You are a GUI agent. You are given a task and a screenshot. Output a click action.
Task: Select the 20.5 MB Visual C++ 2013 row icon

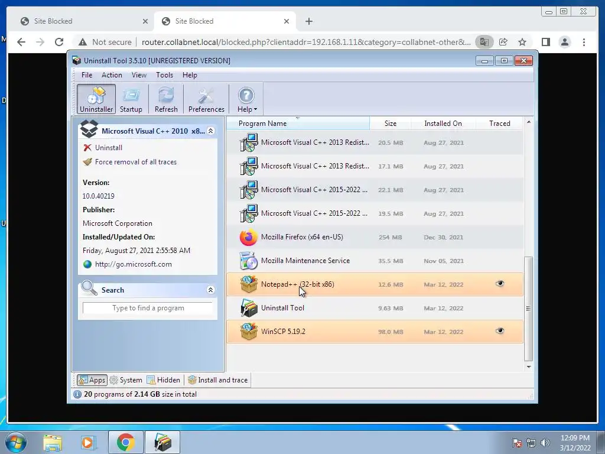[249, 142]
